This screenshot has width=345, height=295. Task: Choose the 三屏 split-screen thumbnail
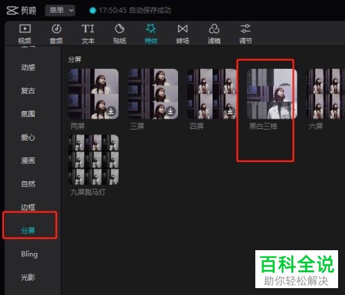pyautogui.click(x=153, y=94)
